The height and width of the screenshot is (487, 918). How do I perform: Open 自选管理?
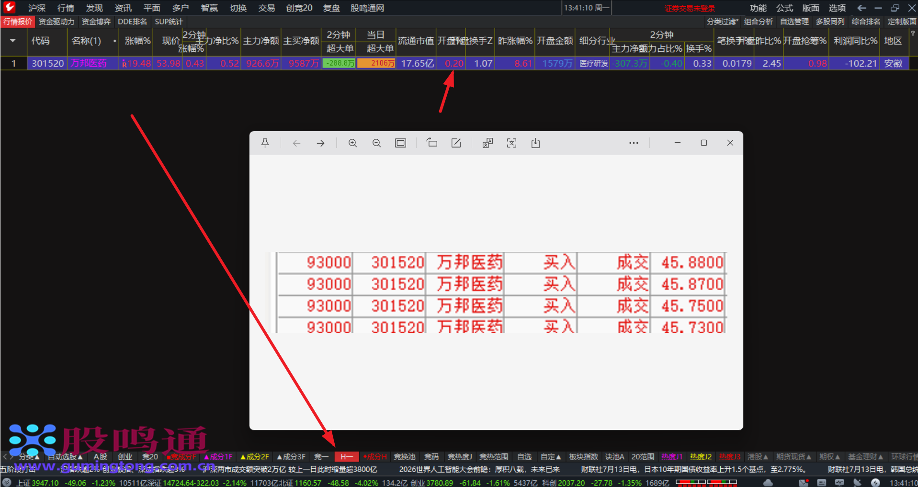point(794,22)
